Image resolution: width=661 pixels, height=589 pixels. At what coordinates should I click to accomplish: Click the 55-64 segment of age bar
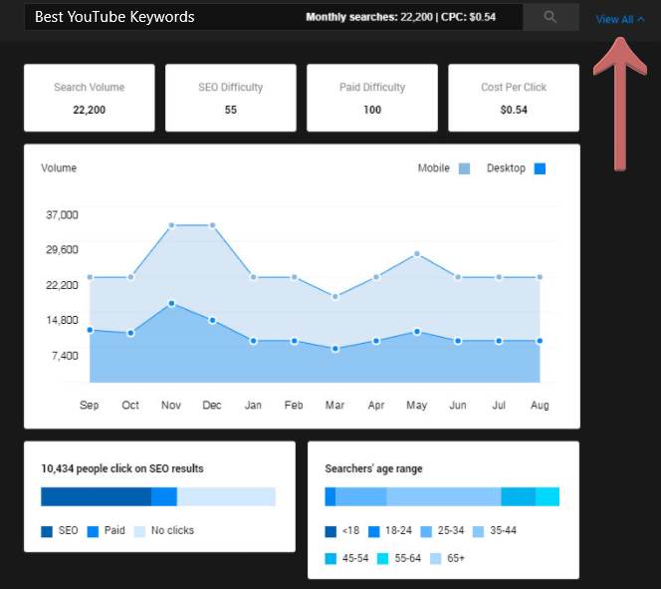click(x=548, y=496)
